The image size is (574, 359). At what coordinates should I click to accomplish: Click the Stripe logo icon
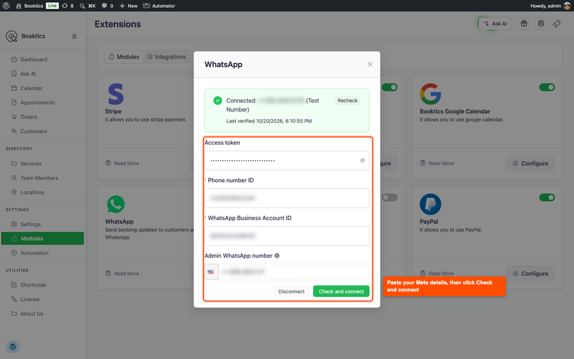point(115,94)
